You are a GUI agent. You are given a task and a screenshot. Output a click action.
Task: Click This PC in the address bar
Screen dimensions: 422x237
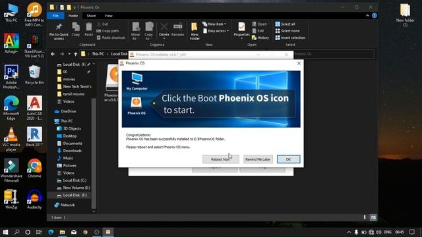point(98,54)
